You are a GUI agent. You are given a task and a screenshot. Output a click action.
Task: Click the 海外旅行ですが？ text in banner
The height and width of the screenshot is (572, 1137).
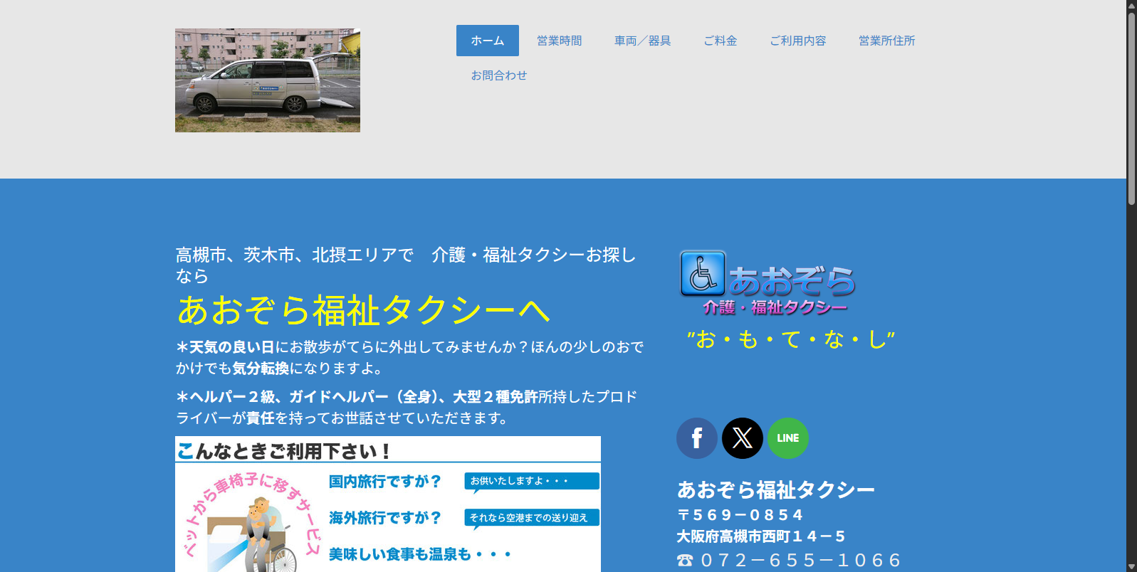pyautogui.click(x=385, y=518)
